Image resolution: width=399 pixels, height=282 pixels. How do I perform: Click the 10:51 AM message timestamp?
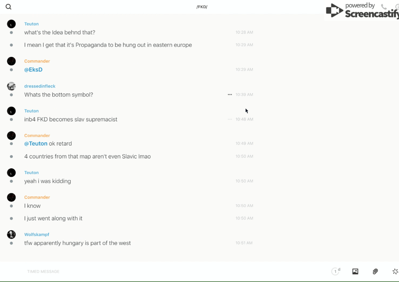coord(244,243)
